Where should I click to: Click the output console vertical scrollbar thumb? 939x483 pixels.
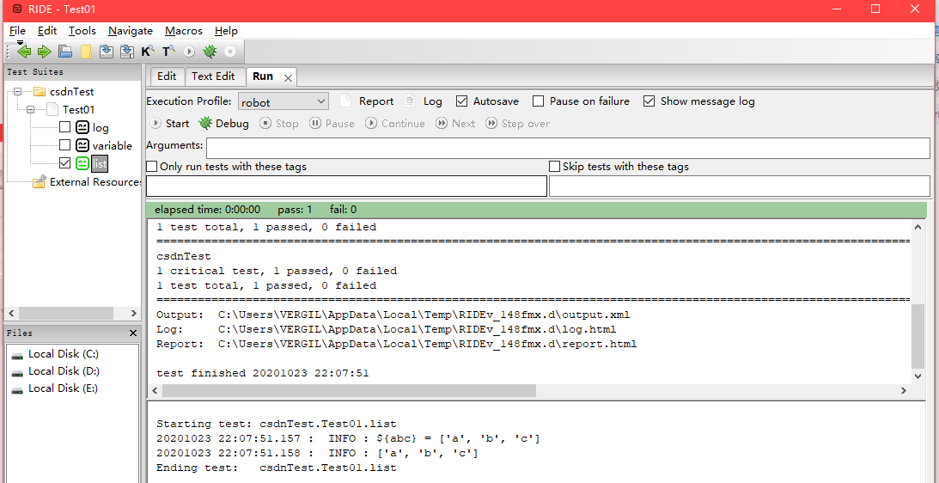click(x=918, y=336)
